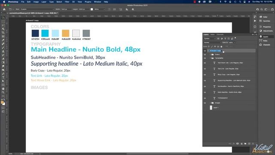Click the search icon in the top-right of Photoshop
Screen dimensions: 275x155
[x=262, y=9]
